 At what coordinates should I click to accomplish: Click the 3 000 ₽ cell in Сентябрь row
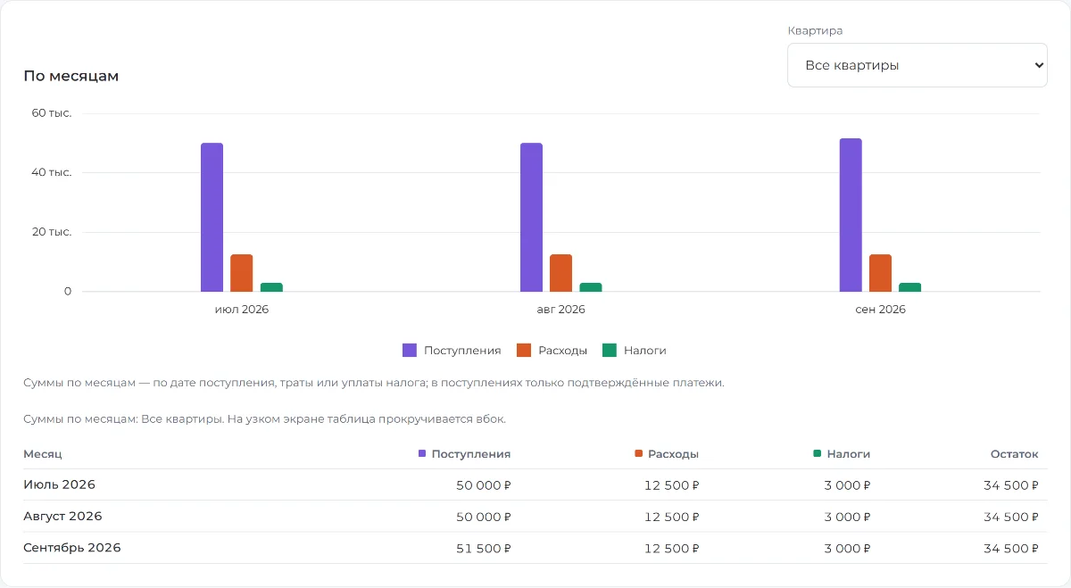click(847, 548)
